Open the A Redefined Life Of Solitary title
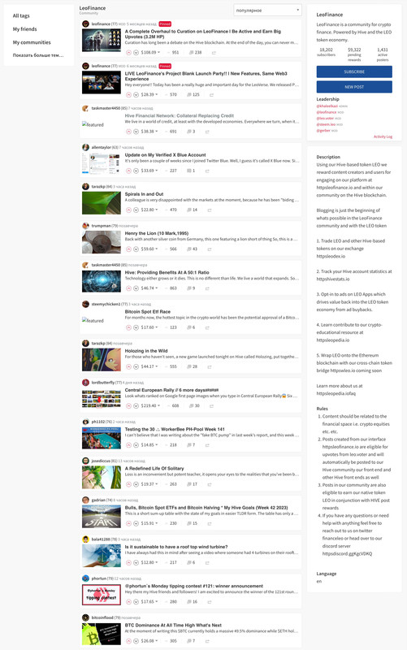This screenshot has width=407, height=650. tap(154, 469)
